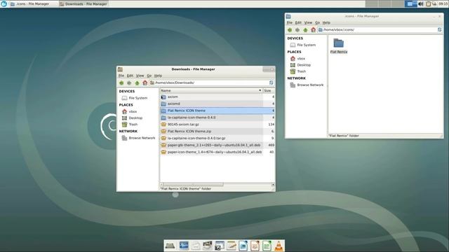Open Help menu in Downloads window

pyautogui.click(x=158, y=76)
